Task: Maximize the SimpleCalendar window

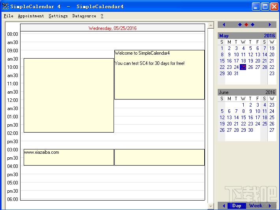Action: pyautogui.click(x=265, y=7)
